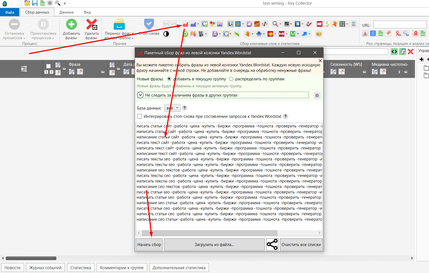Click the yellow package box toolbar icon
The height and width of the screenshot is (273, 429).
319,34
